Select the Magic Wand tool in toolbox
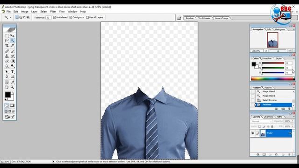This screenshot has height=168, width=299. coord(13,41)
